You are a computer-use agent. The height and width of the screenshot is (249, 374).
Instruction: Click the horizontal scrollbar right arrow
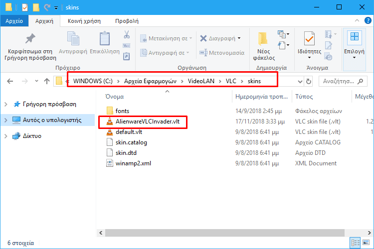(369, 233)
